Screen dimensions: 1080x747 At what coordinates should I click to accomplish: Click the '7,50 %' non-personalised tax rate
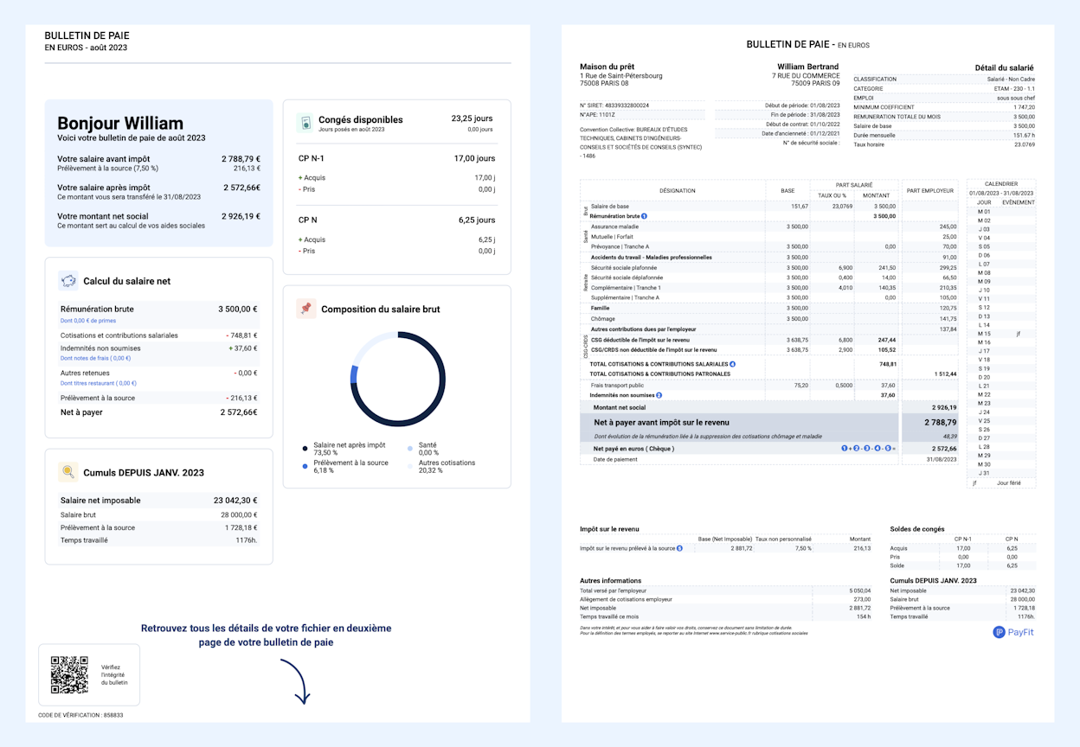tap(803, 548)
